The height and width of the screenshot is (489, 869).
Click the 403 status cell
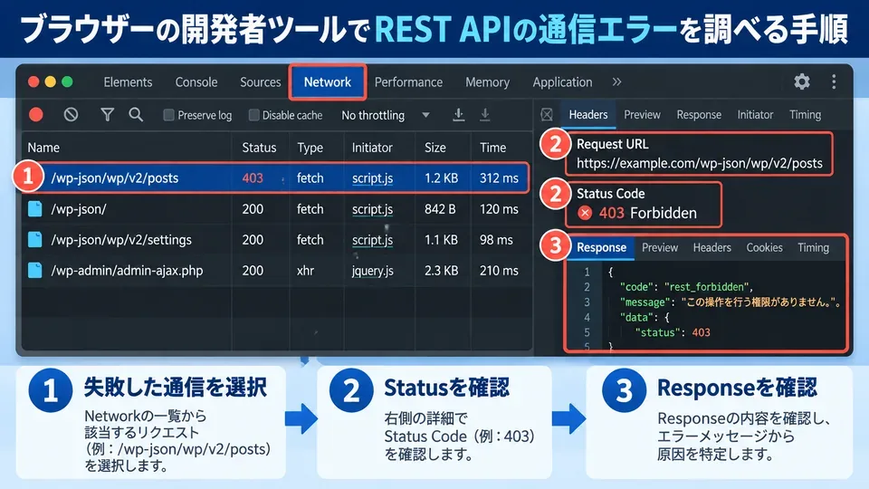click(x=253, y=178)
